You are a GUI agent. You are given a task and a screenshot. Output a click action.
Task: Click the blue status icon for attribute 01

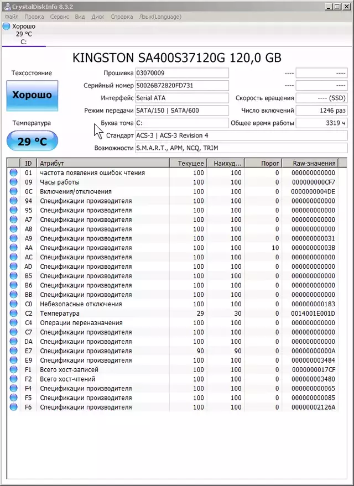point(13,173)
